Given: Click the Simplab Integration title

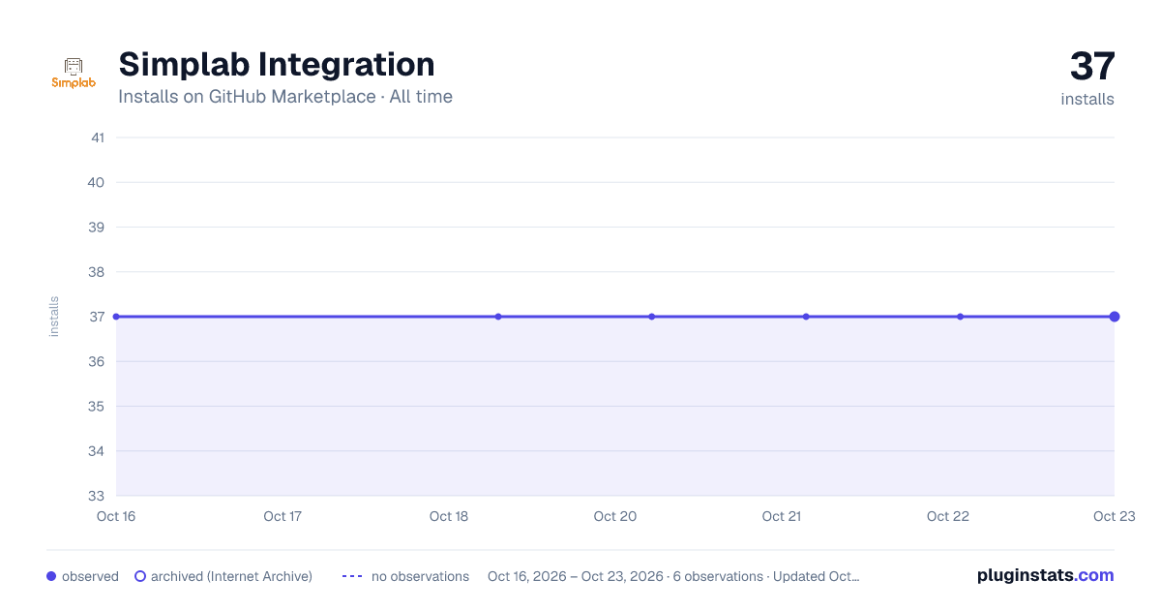Looking at the screenshot, I should coord(277,64).
